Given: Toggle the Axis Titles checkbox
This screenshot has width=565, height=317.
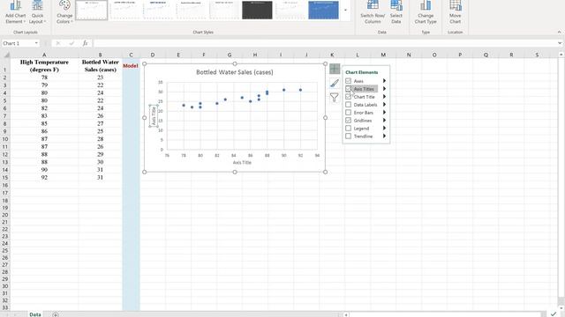Looking at the screenshot, I should 348,89.
